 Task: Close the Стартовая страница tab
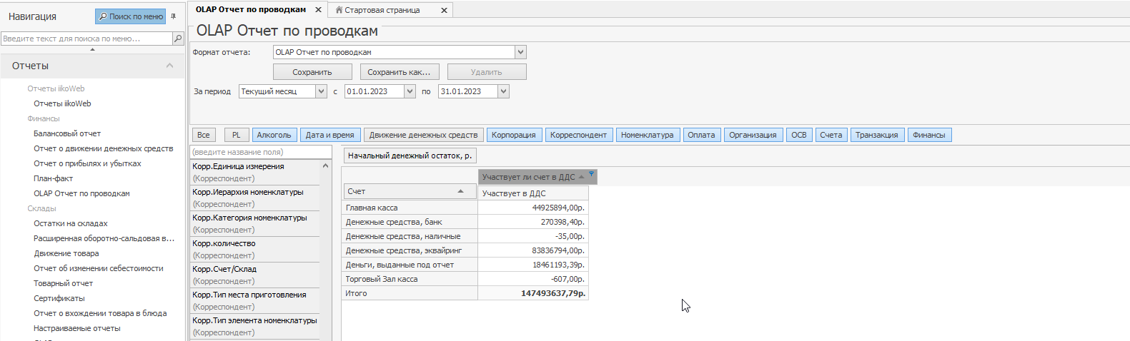point(444,10)
